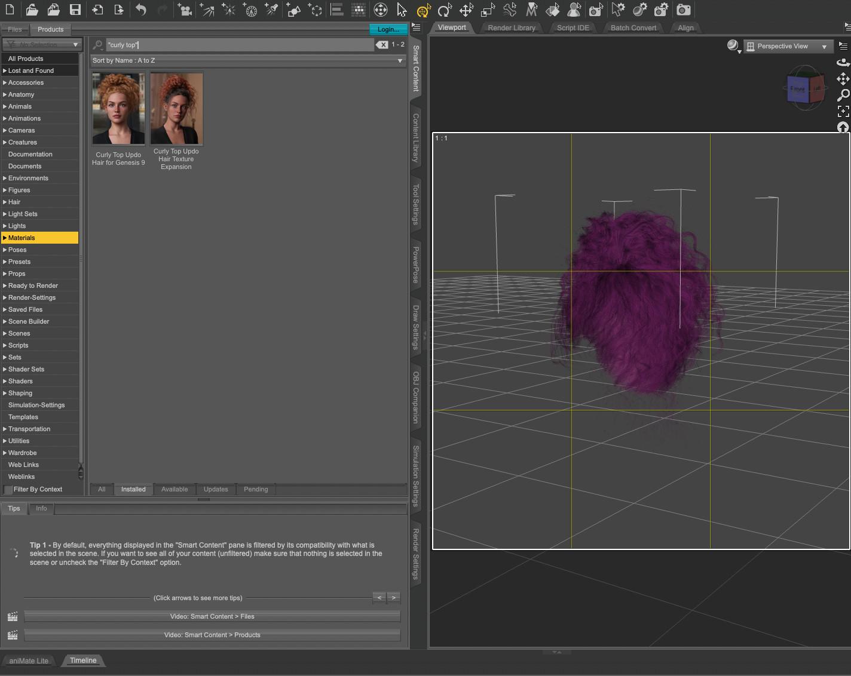Click the Render camera icon
Viewport: 851px width, 676px height.
683,10
